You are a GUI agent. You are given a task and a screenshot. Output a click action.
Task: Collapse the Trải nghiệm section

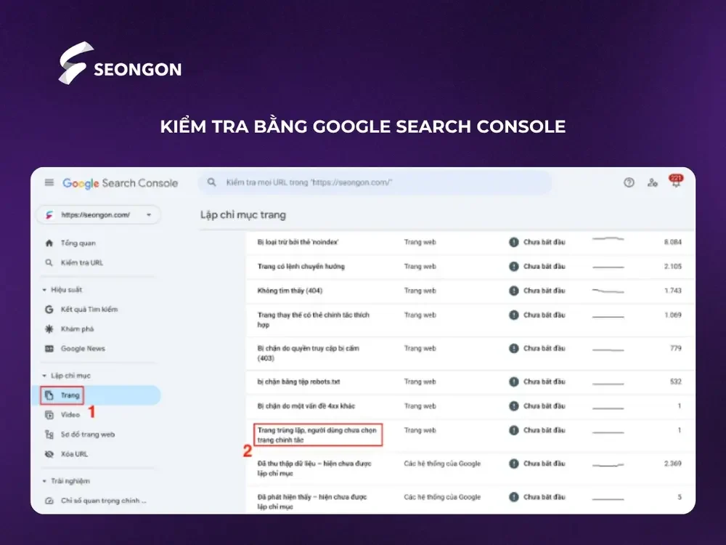66,481
